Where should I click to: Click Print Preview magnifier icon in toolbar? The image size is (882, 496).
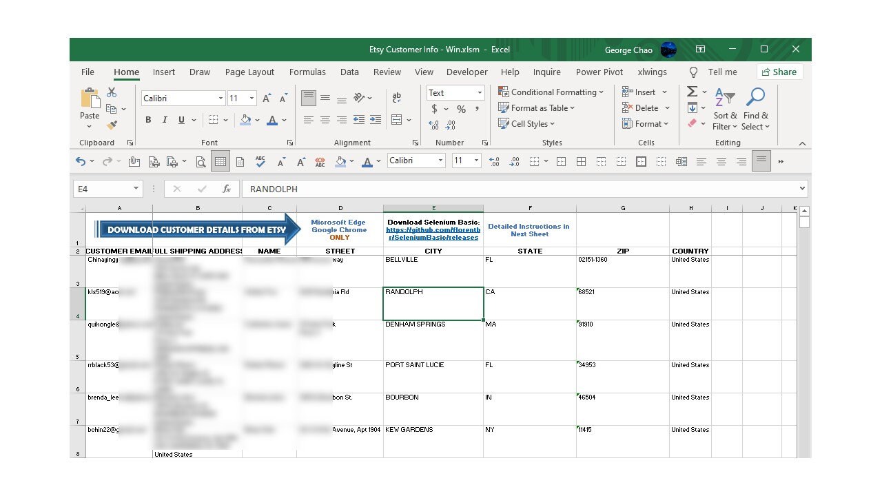tap(201, 162)
